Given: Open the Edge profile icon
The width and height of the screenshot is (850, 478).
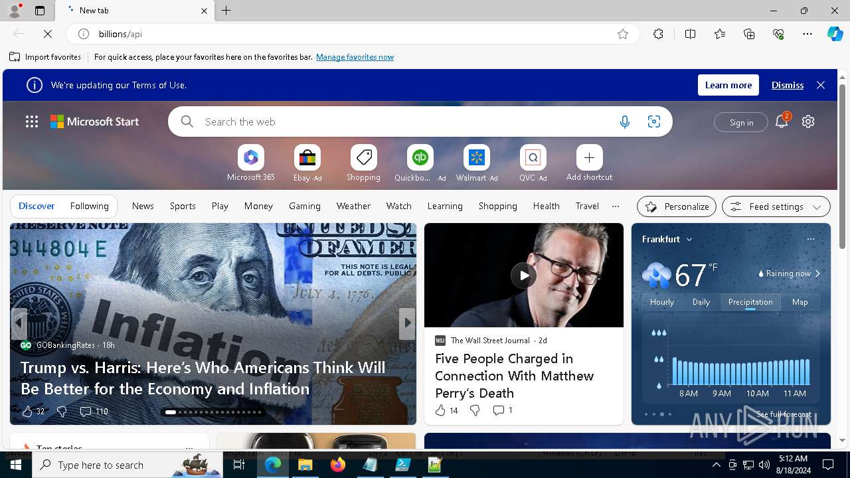Looking at the screenshot, I should coord(14,10).
